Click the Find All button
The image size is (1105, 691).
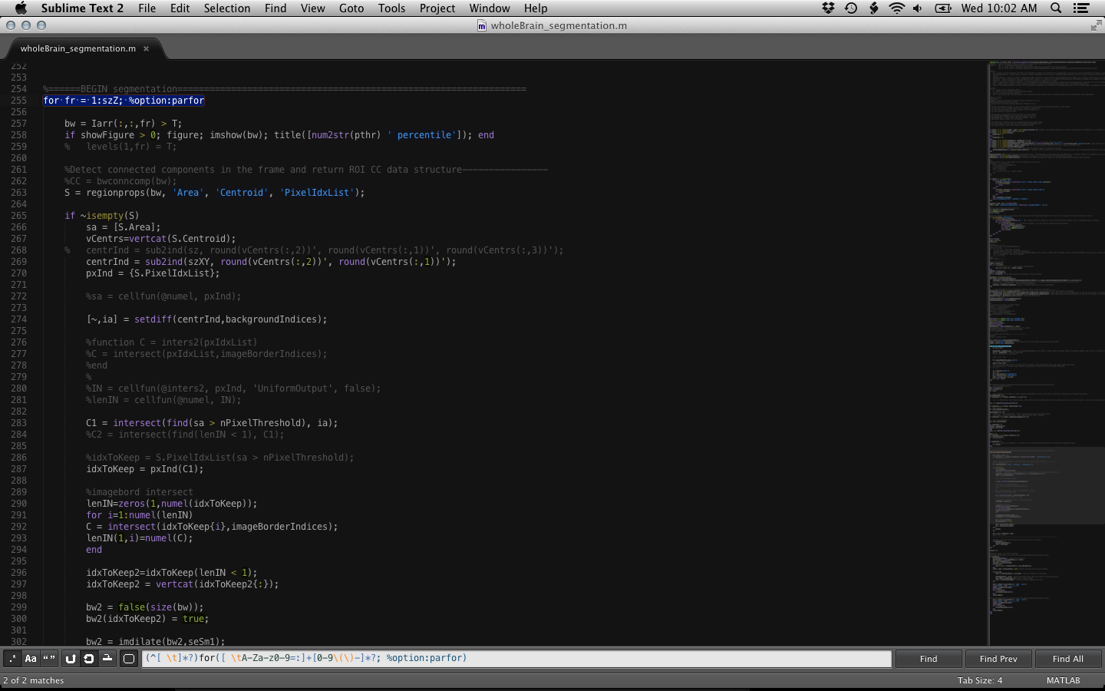pos(1068,659)
